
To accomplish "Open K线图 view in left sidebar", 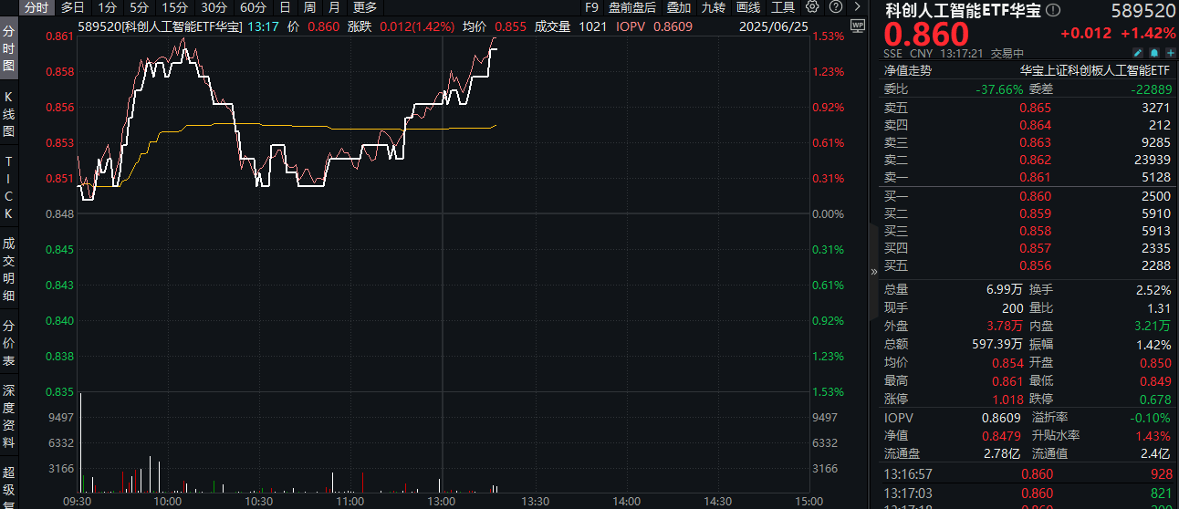I will pos(9,114).
